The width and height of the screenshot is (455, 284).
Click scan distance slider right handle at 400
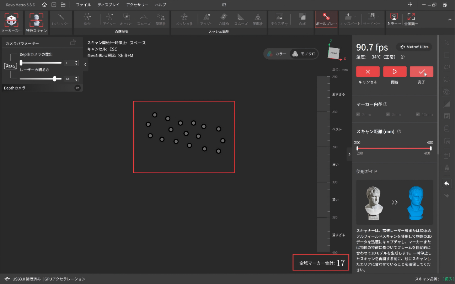tap(431, 148)
